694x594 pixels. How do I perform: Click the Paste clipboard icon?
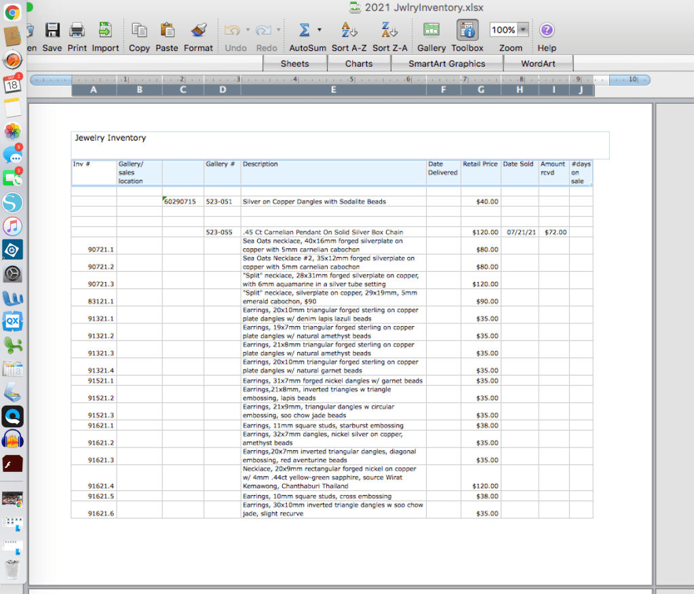[167, 31]
